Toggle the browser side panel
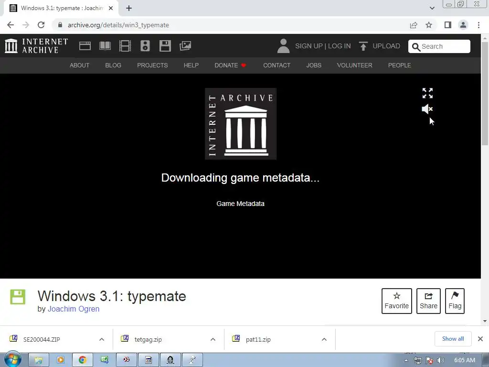Viewport: 489px width, 367px height. (448, 25)
